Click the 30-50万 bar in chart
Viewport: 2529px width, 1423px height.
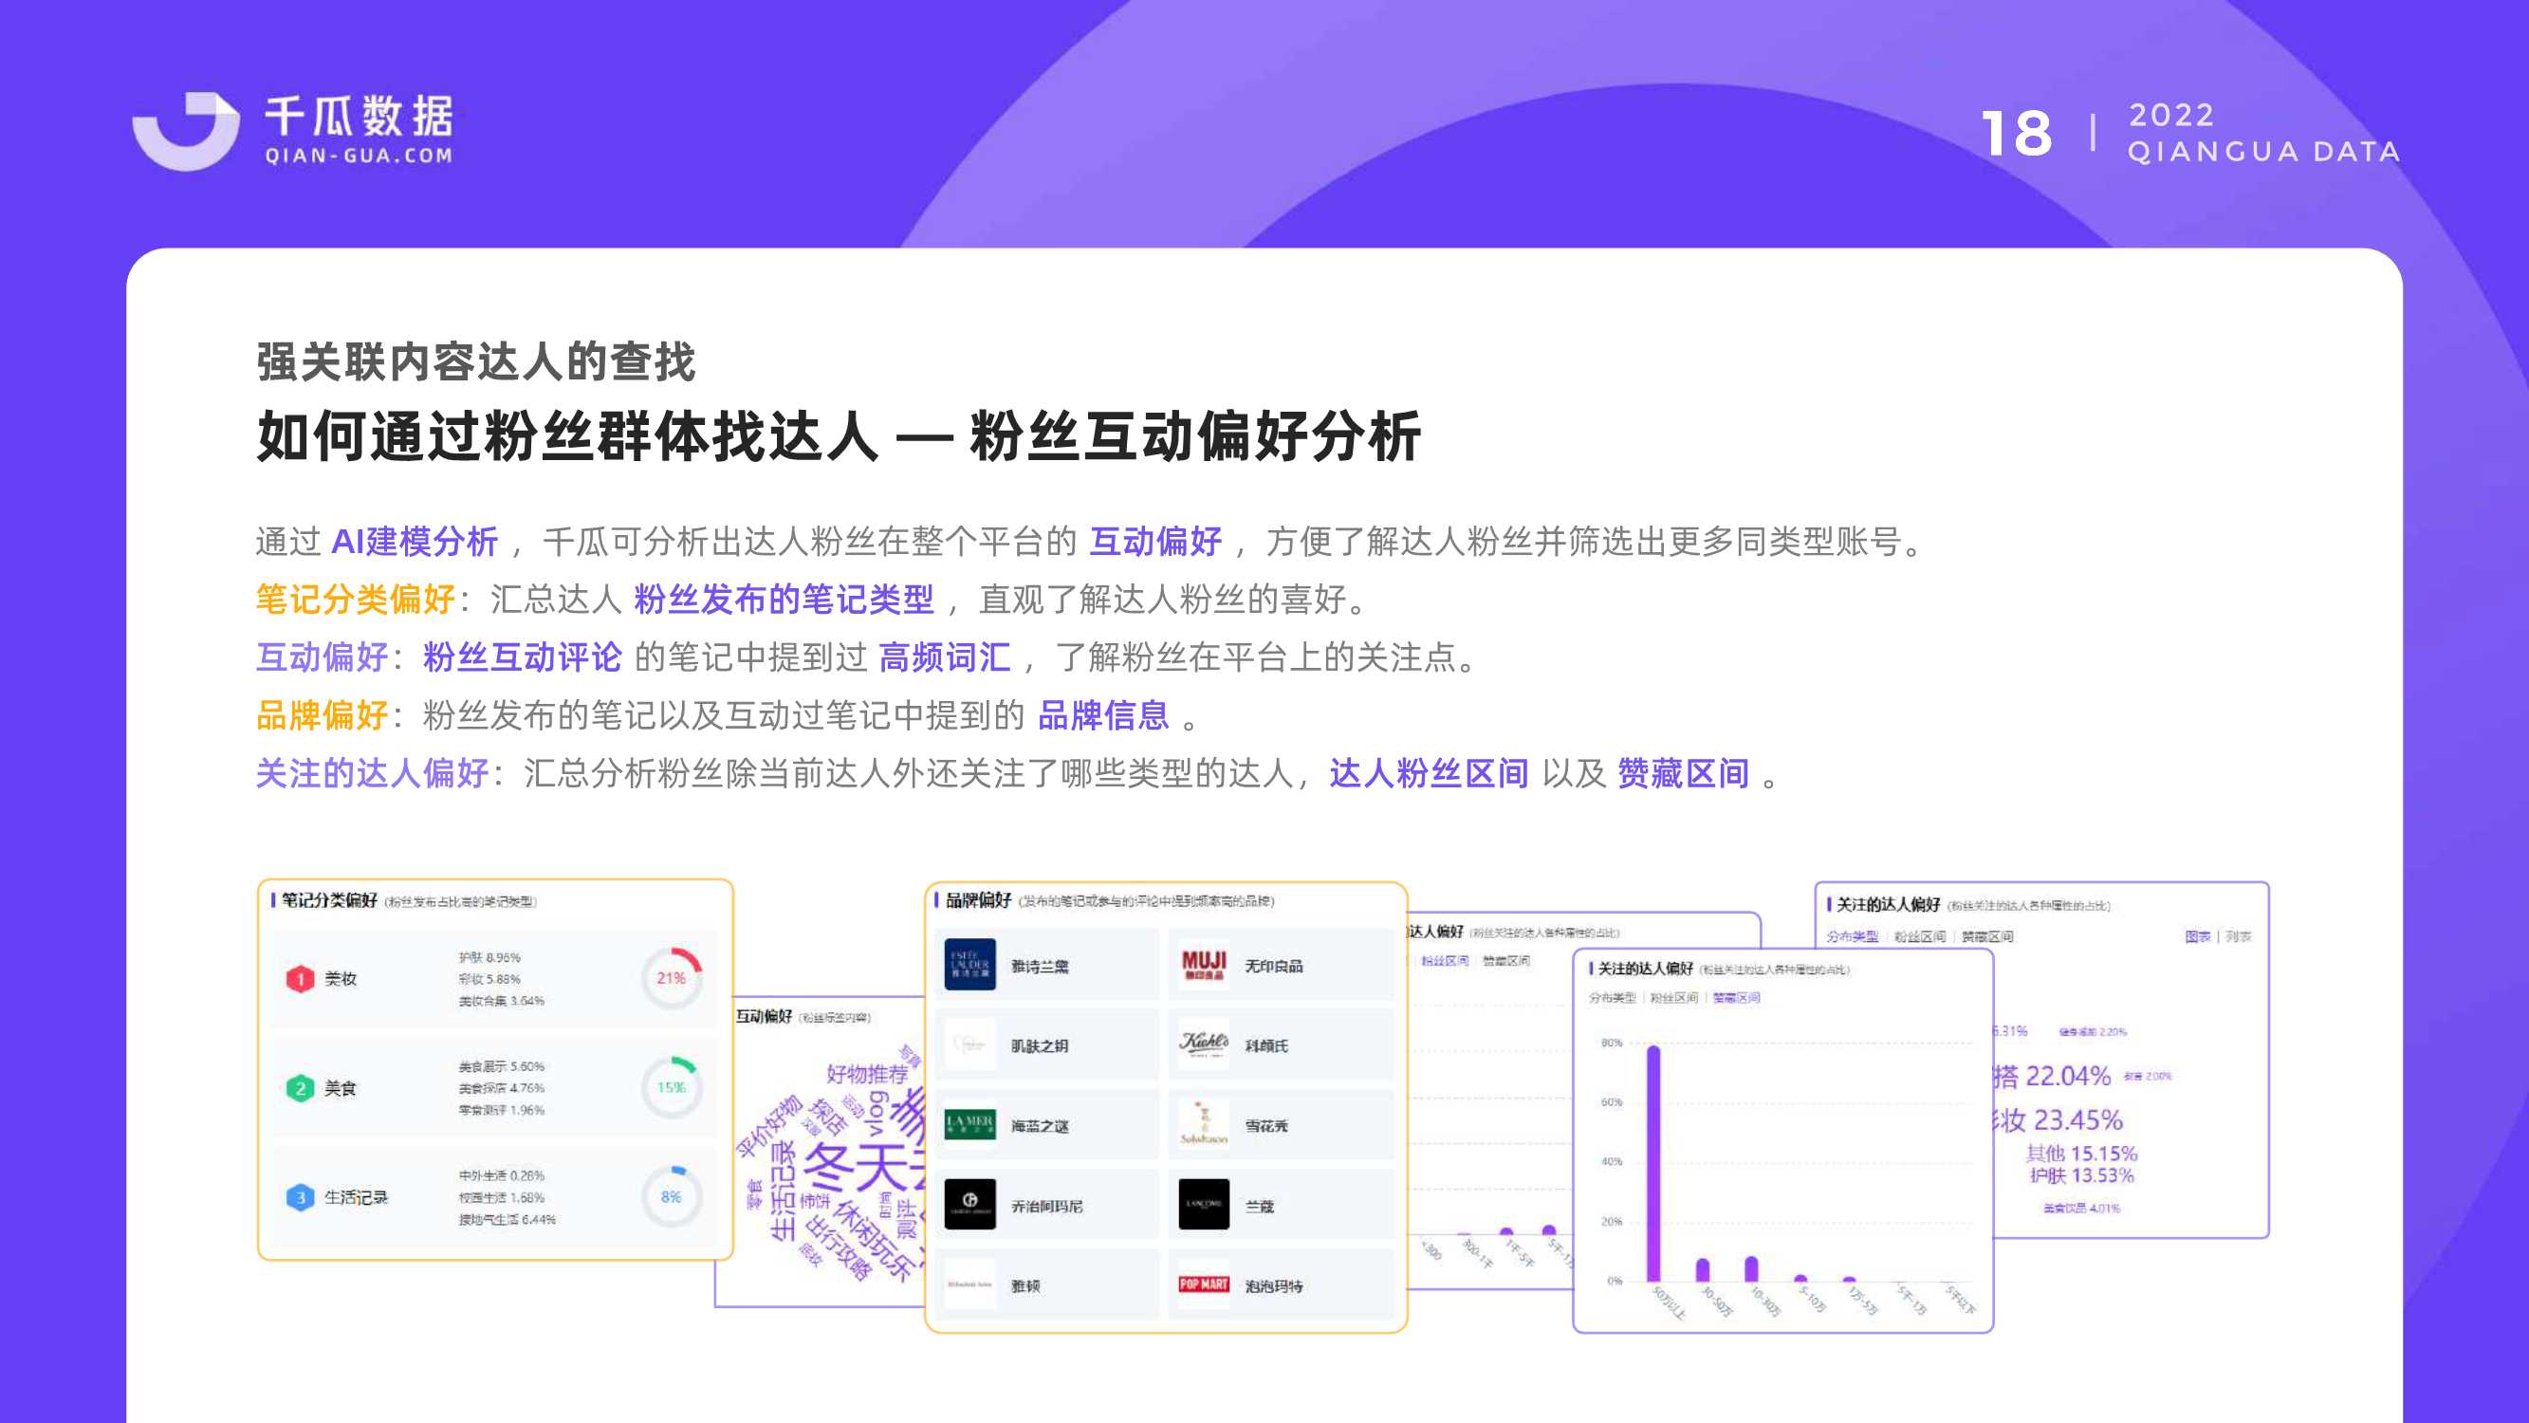(1703, 1270)
